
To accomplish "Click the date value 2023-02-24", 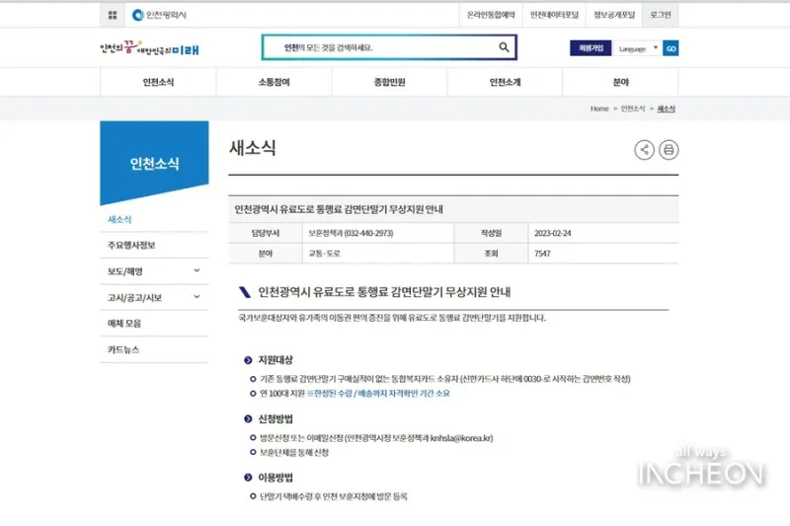I will pos(553,233).
